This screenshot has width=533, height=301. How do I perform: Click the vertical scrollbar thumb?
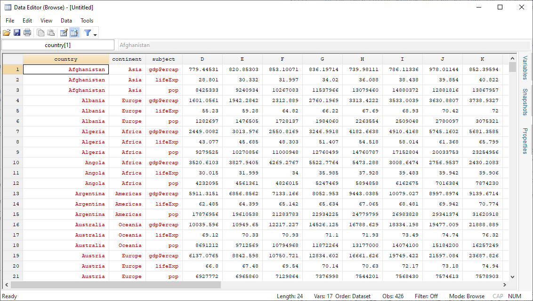pos(513,67)
